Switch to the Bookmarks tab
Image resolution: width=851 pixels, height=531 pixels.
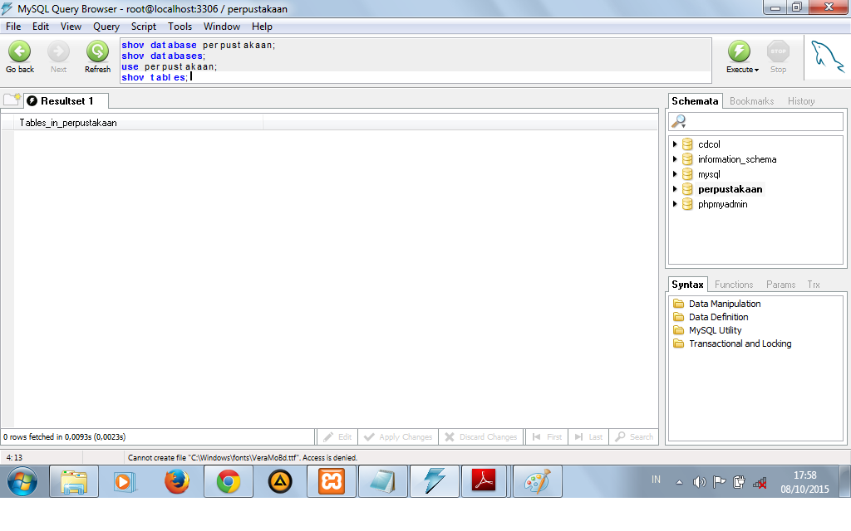click(751, 101)
